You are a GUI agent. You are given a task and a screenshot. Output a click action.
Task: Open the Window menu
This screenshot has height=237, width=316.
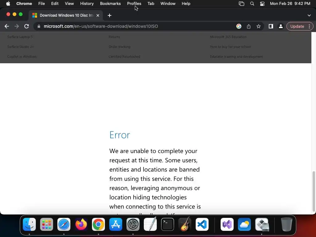tap(168, 4)
